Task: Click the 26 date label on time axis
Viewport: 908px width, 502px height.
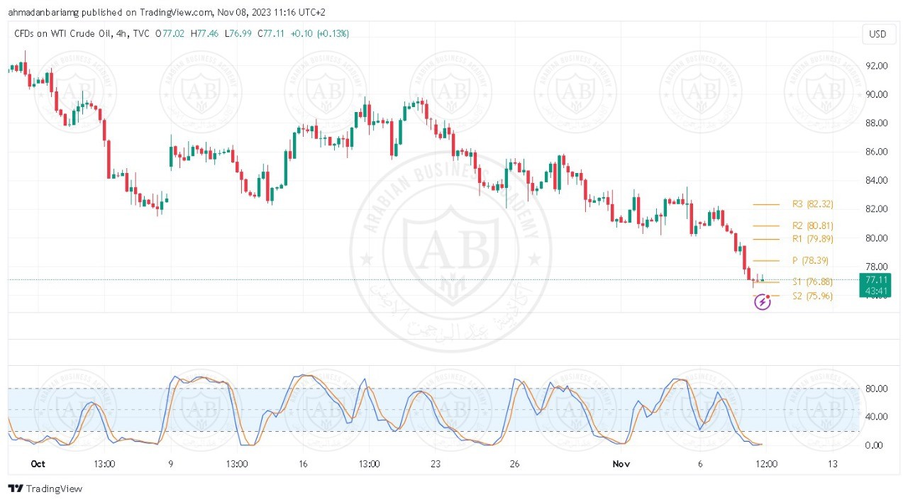Action: pyautogui.click(x=515, y=464)
